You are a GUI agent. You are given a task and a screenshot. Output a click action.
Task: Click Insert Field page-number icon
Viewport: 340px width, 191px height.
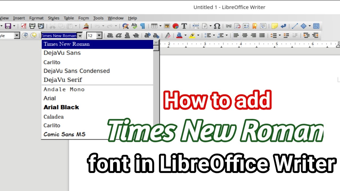pos(205,26)
